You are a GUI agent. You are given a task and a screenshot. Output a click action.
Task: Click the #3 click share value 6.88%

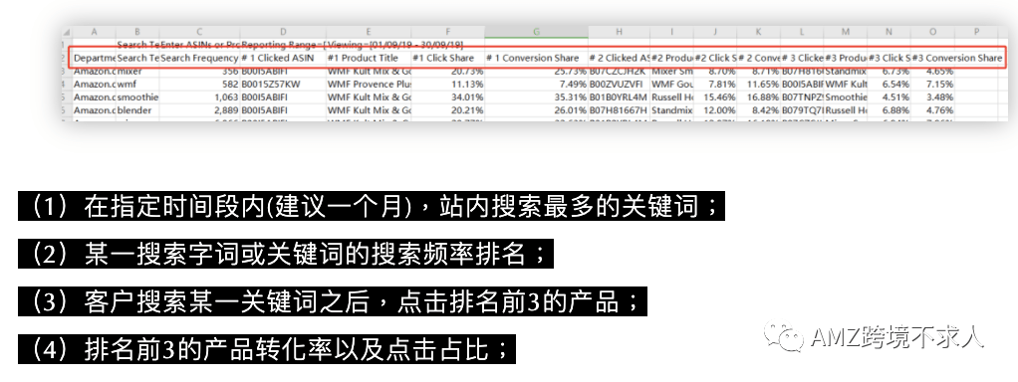[889, 109]
